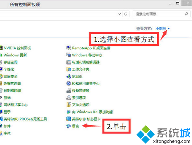Open 个性化 link
192x145 pixels.
tap(9, 69)
